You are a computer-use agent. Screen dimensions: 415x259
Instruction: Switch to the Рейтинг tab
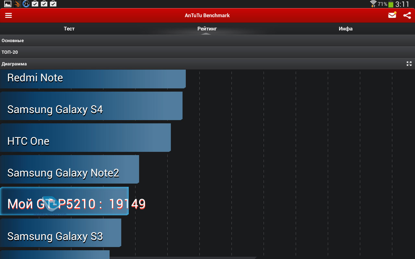point(207,29)
